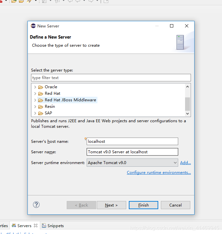Click the server list scrollbar thumb
Screen dimensions: 222x234
[188, 104]
